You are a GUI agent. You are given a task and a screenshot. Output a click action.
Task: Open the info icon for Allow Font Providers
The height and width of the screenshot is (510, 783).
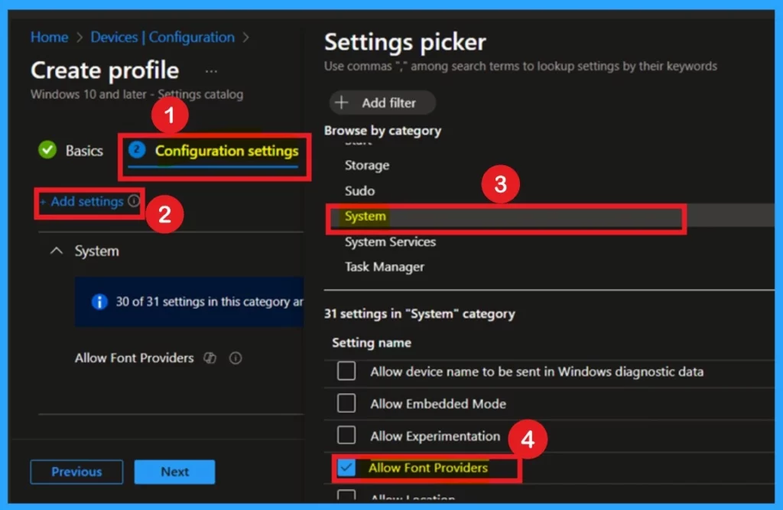point(236,358)
